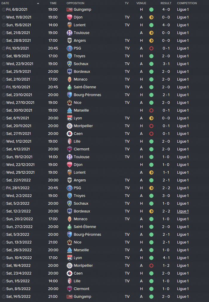209x302 pixels.
Task: Click the Lyon badge in the 6/11/2021 fixture
Action: [69, 118]
